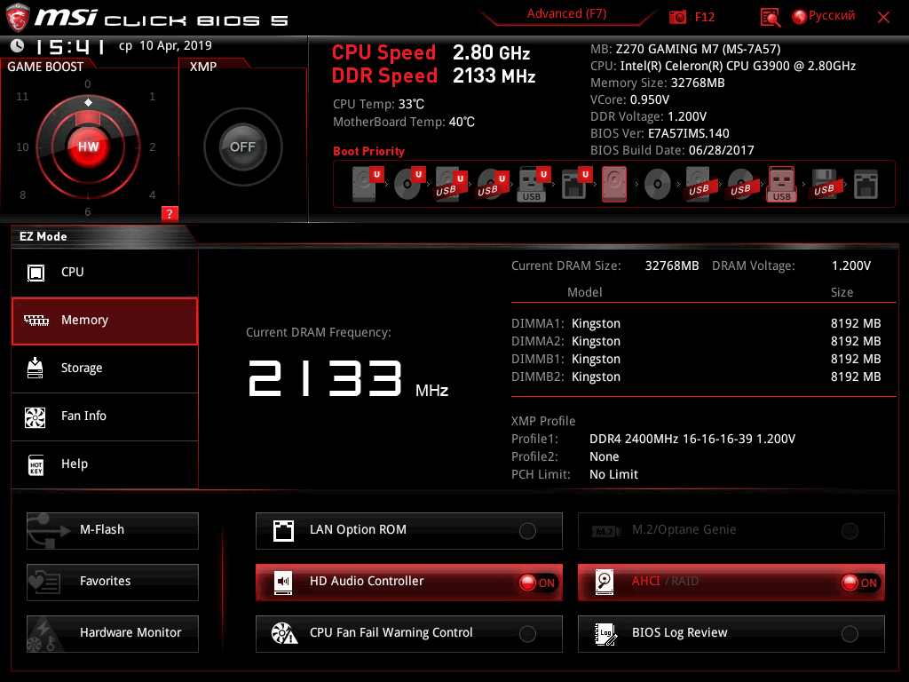Image resolution: width=909 pixels, height=682 pixels.
Task: Click the Boot Priority heading
Action: tap(368, 151)
